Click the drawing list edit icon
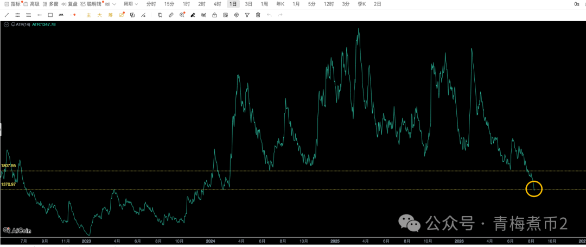 click(225, 15)
